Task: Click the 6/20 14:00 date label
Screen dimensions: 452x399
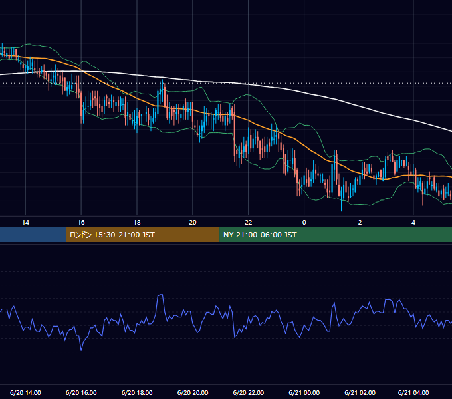Action: click(25, 392)
